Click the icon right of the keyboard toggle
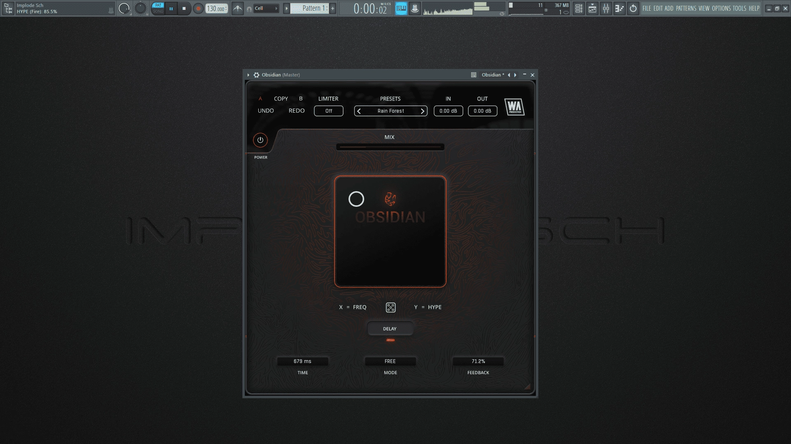Image resolution: width=791 pixels, height=444 pixels. click(415, 8)
